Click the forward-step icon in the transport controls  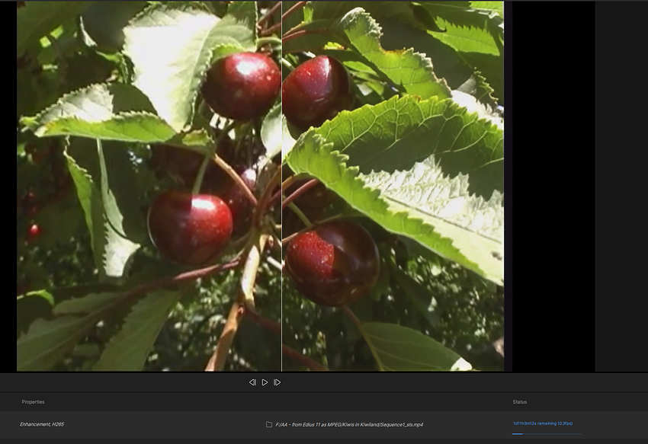tap(277, 383)
